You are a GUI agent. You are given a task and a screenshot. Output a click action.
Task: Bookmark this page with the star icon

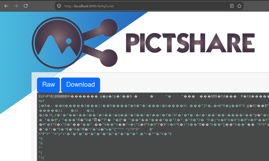tap(239, 6)
